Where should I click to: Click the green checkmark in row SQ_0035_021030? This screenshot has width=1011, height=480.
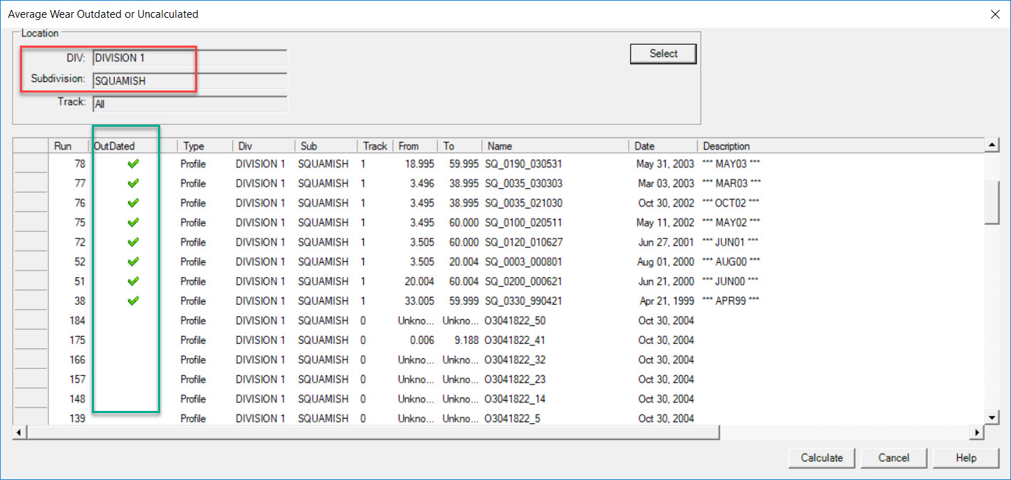pyautogui.click(x=133, y=203)
